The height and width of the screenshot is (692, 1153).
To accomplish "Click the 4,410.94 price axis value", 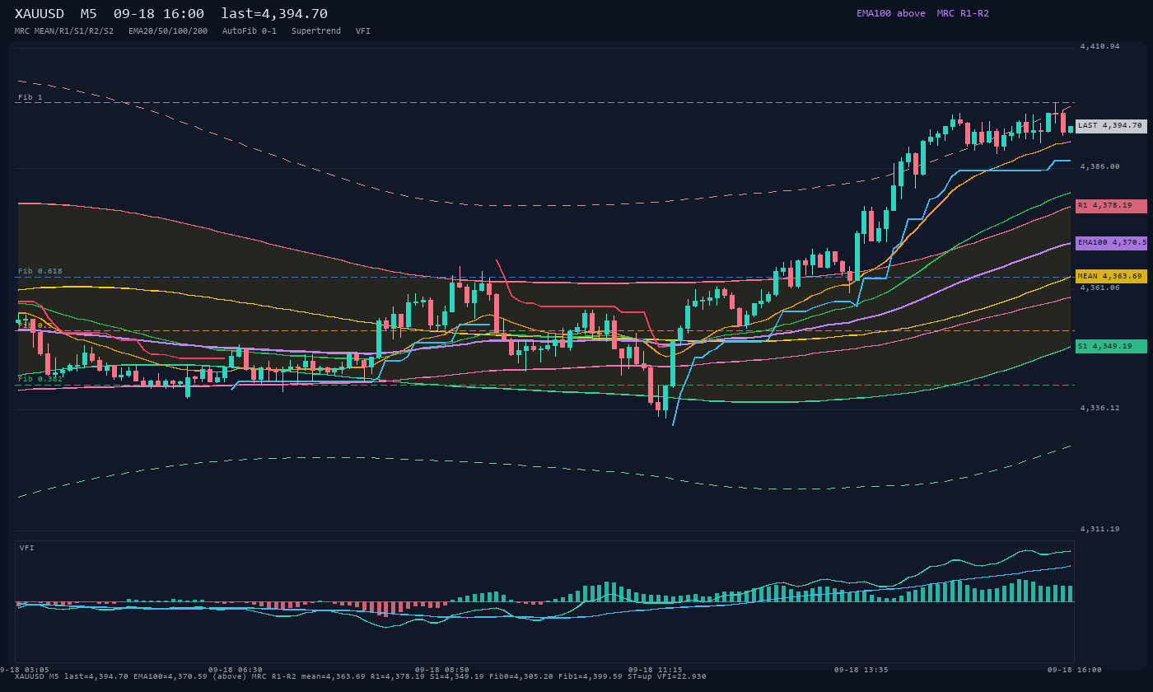I will click(1100, 46).
